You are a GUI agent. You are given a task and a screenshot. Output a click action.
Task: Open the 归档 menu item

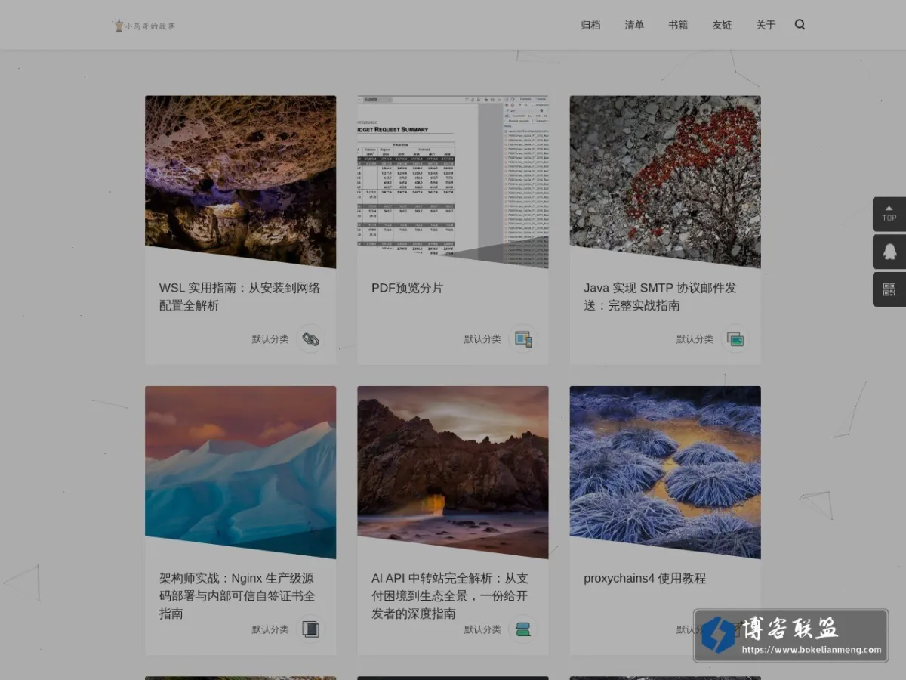590,25
